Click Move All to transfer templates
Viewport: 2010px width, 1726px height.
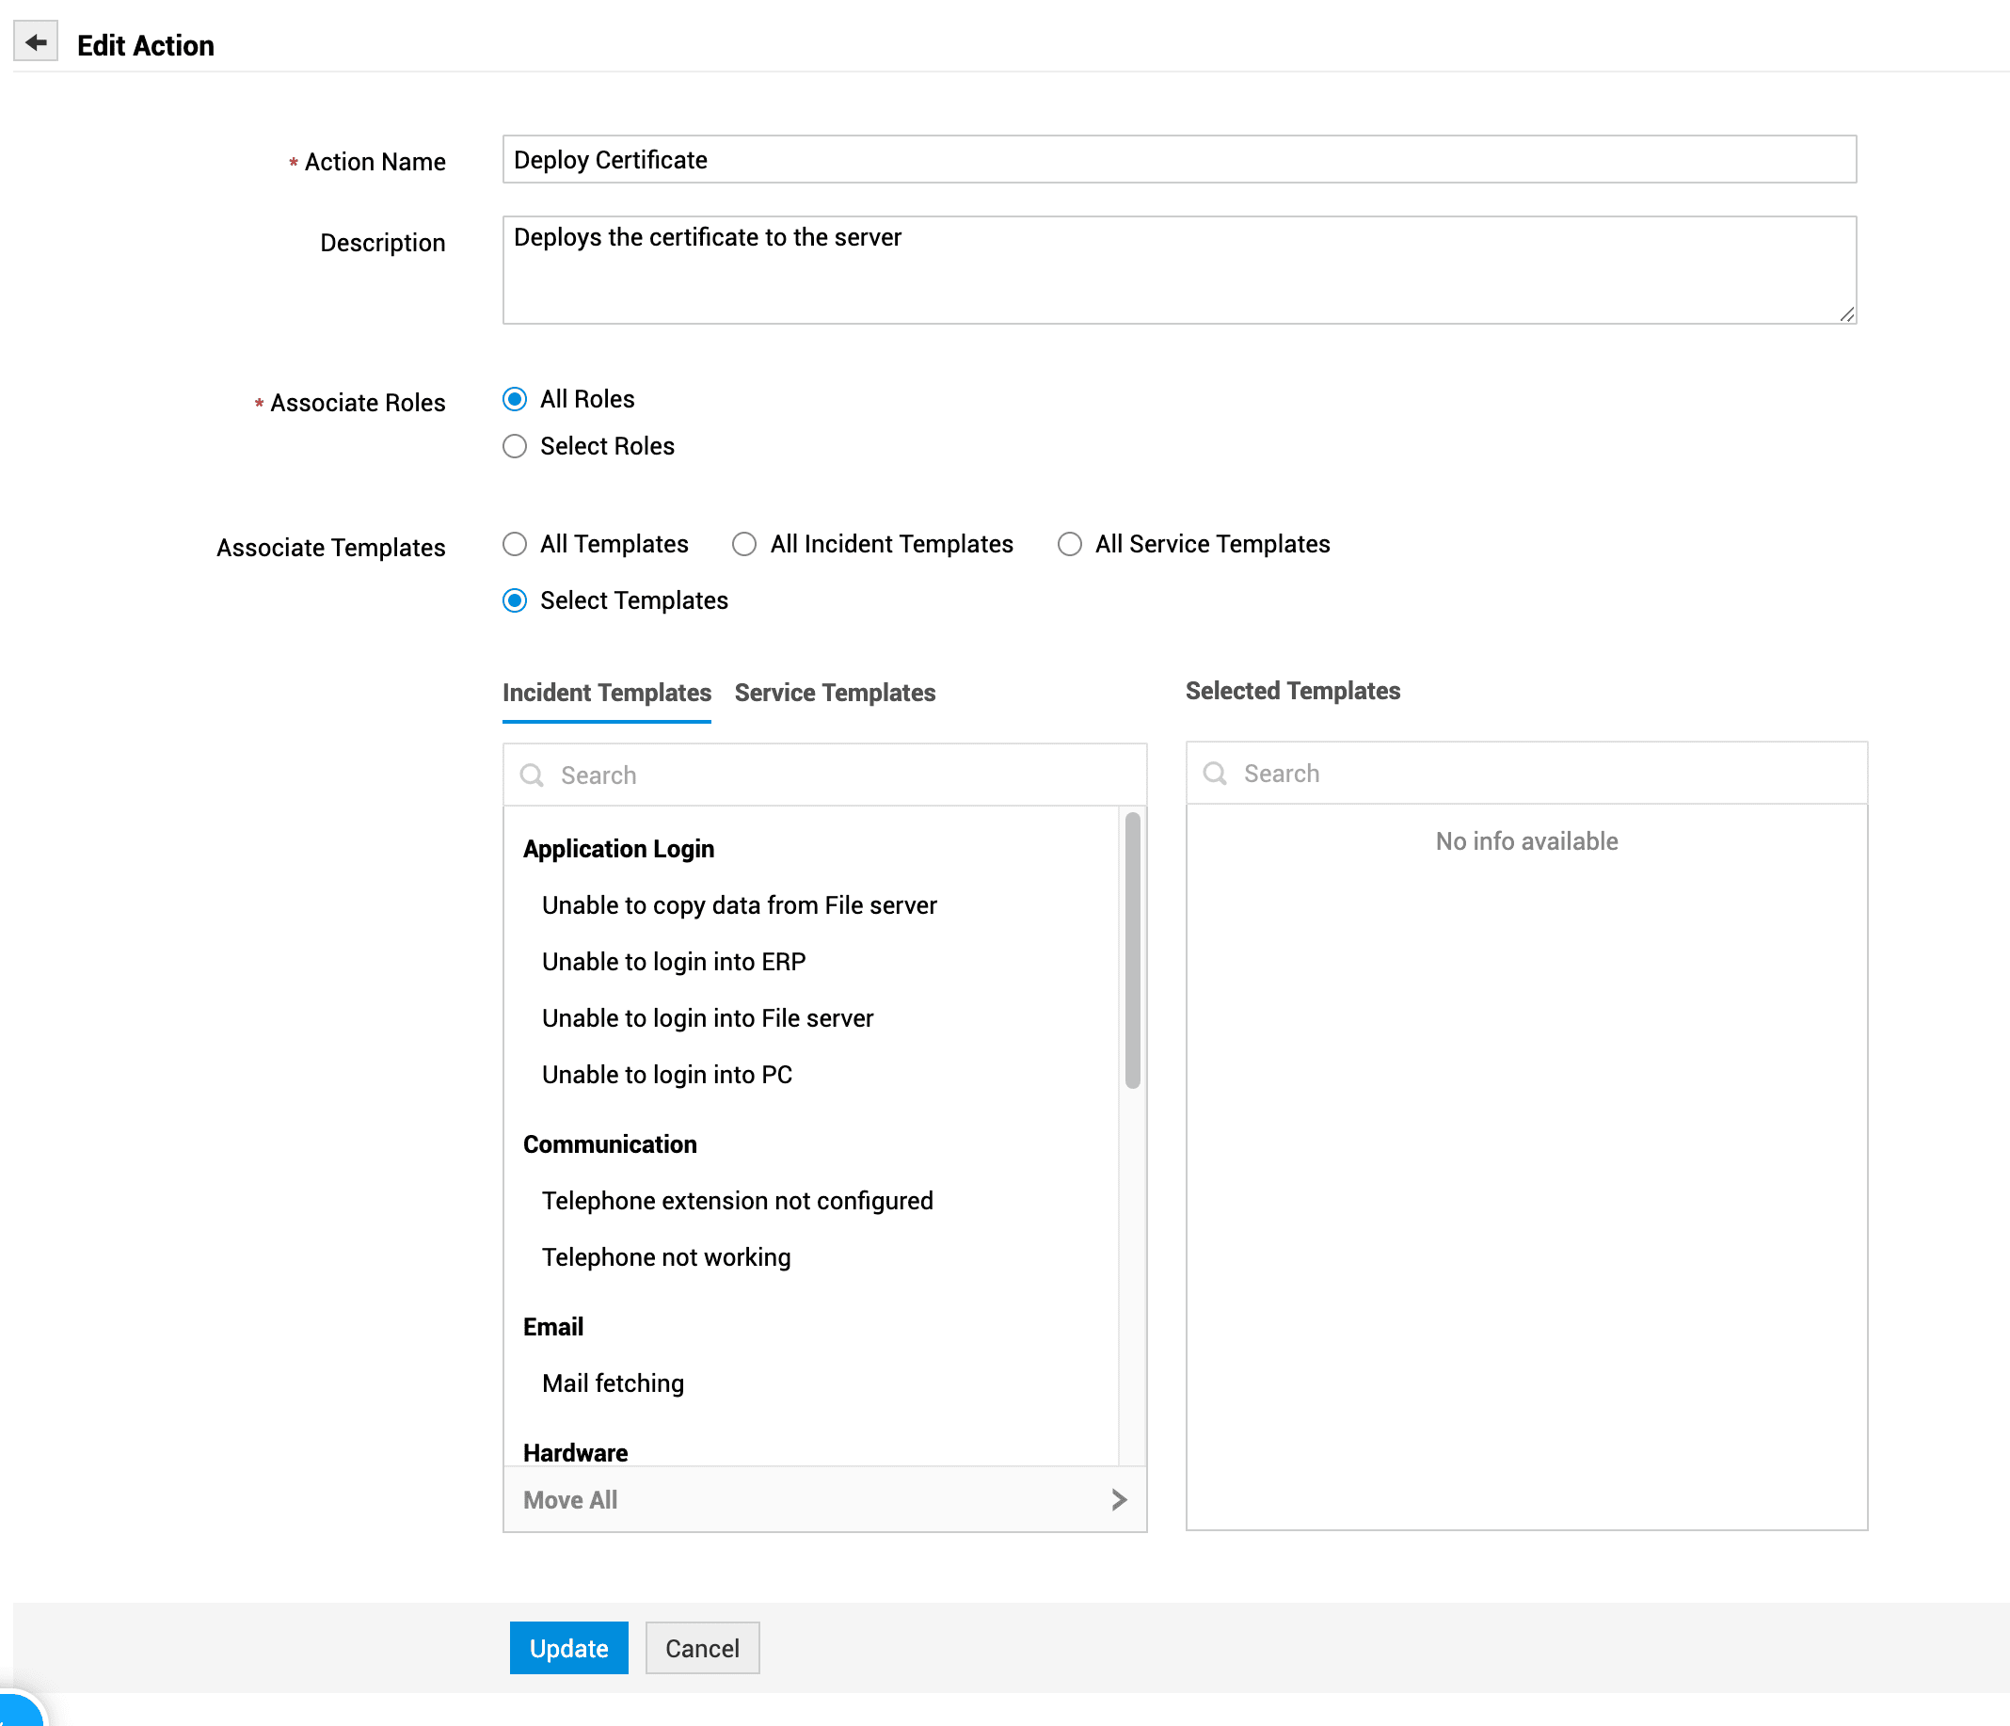click(x=570, y=1500)
